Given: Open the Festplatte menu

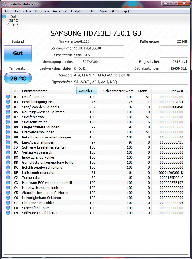Looking at the screenshot, I should (78, 11).
